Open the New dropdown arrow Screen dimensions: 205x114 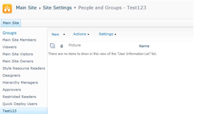click(64, 34)
